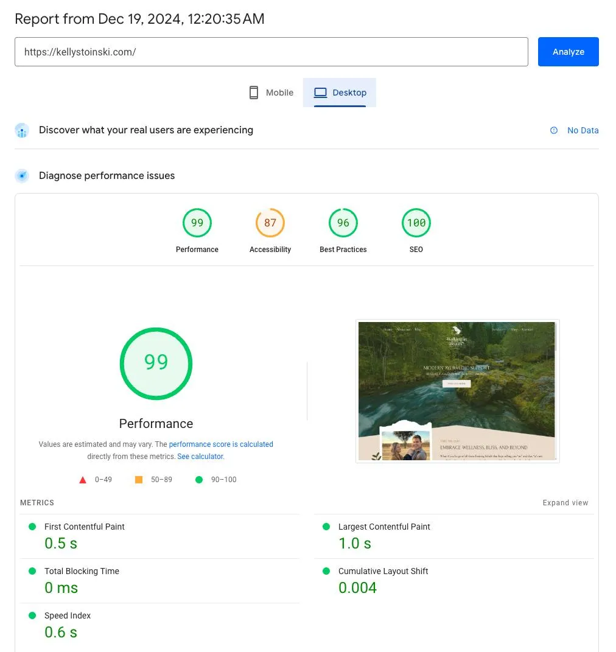Viewport: 616px width, 652px height.
Task: Click the Best Practices score gauge 96
Action: click(343, 223)
